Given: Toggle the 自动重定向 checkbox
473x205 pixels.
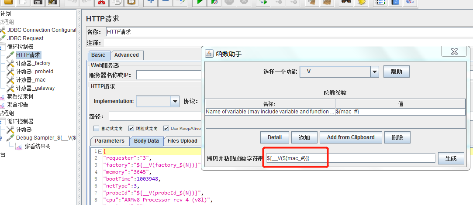Looking at the screenshot, I should [x=96, y=128].
